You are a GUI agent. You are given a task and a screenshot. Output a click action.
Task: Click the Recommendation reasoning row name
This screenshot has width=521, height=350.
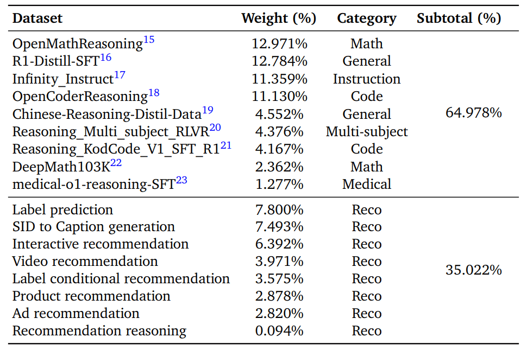(x=99, y=331)
